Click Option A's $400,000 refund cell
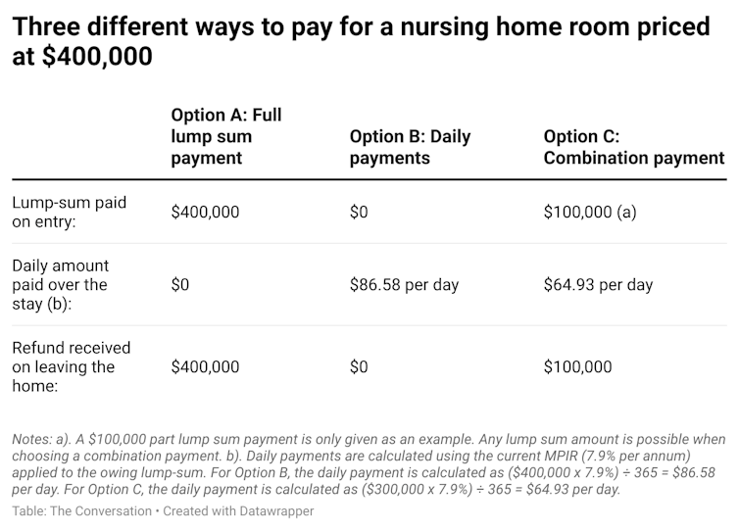739x531 pixels. [x=205, y=367]
